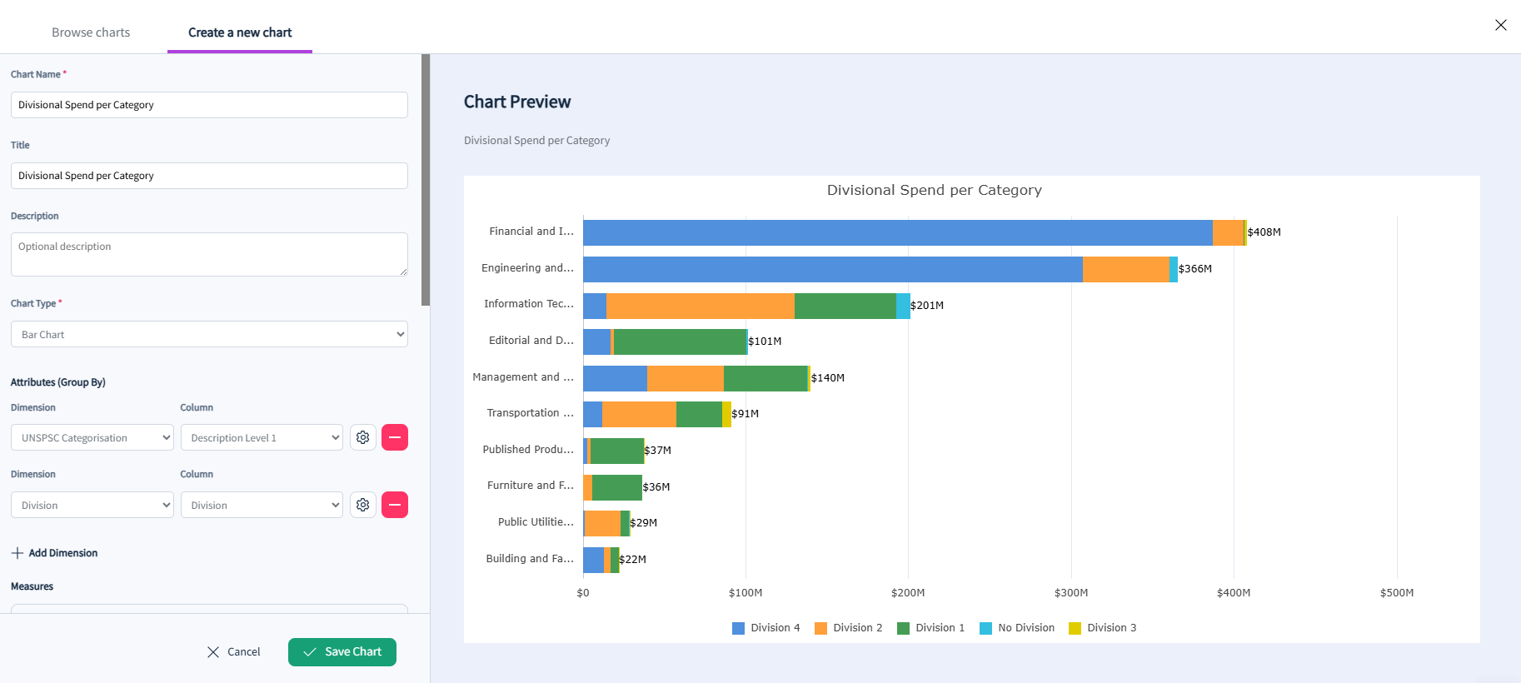The height and width of the screenshot is (683, 1521).
Task: Toggle Division 2 legend entry
Action: coord(848,628)
